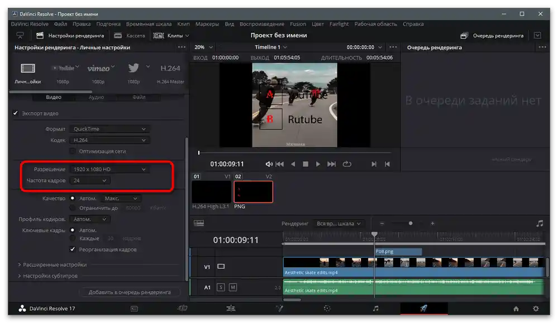Select Key Frames Every radio button
Viewport: 558px width, 323px height.
(72, 238)
